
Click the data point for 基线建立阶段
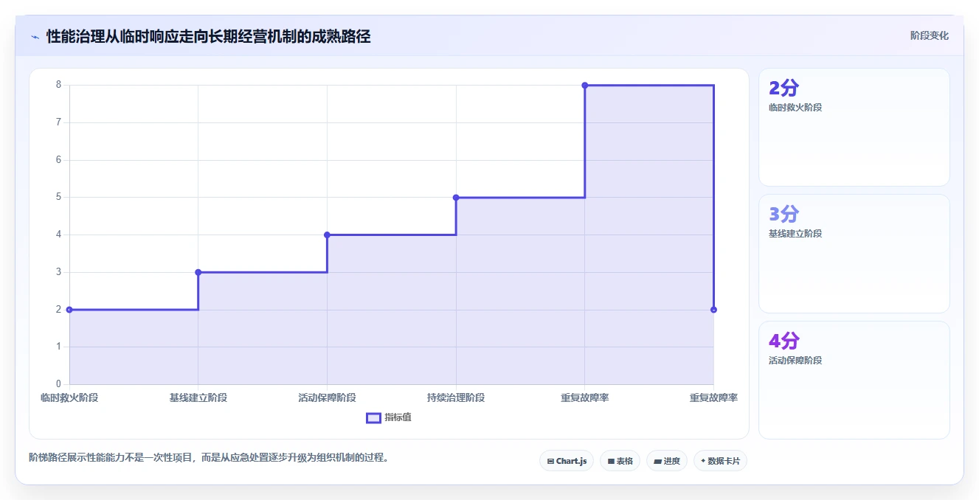pyautogui.click(x=198, y=272)
